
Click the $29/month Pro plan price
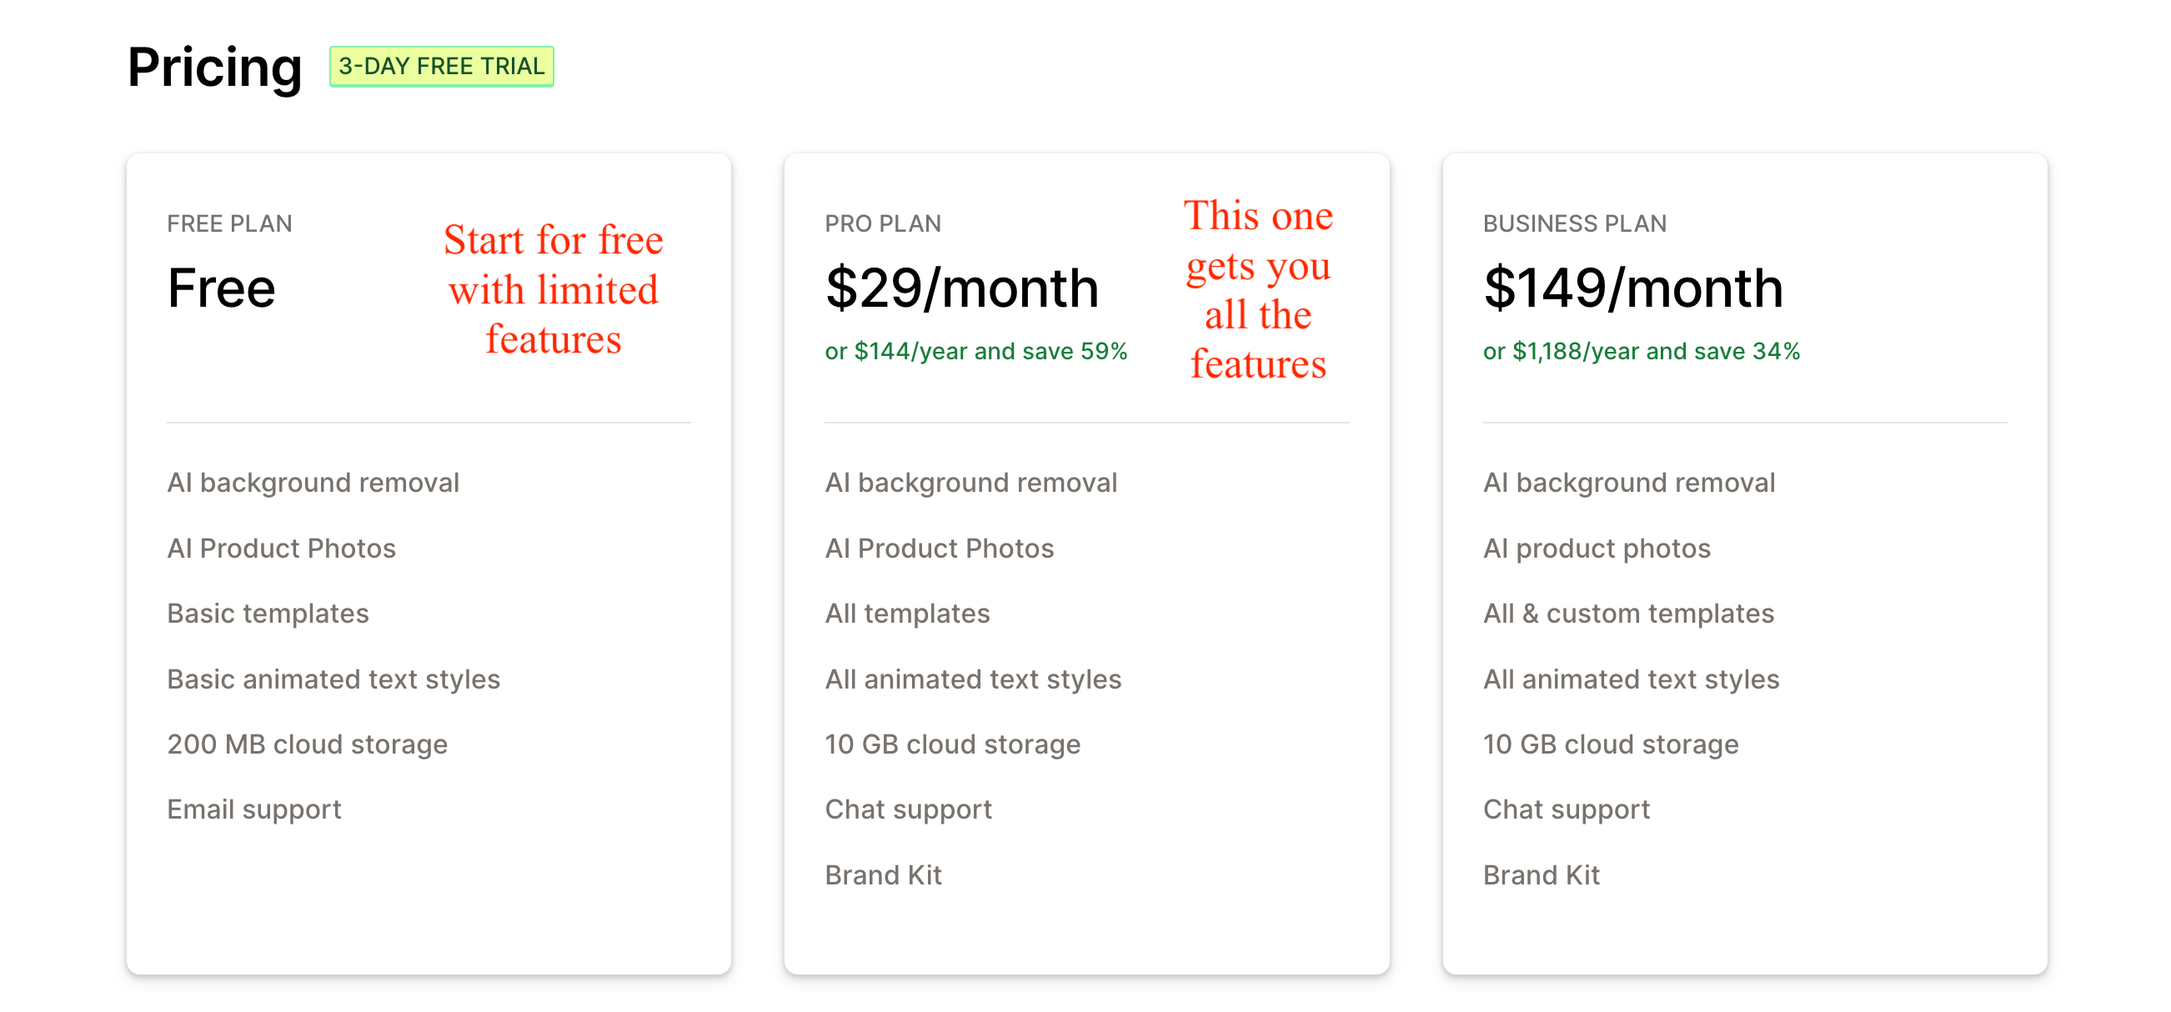(x=961, y=288)
